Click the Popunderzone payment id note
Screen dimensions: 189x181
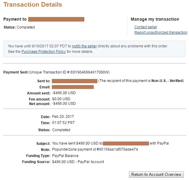tap(95, 149)
